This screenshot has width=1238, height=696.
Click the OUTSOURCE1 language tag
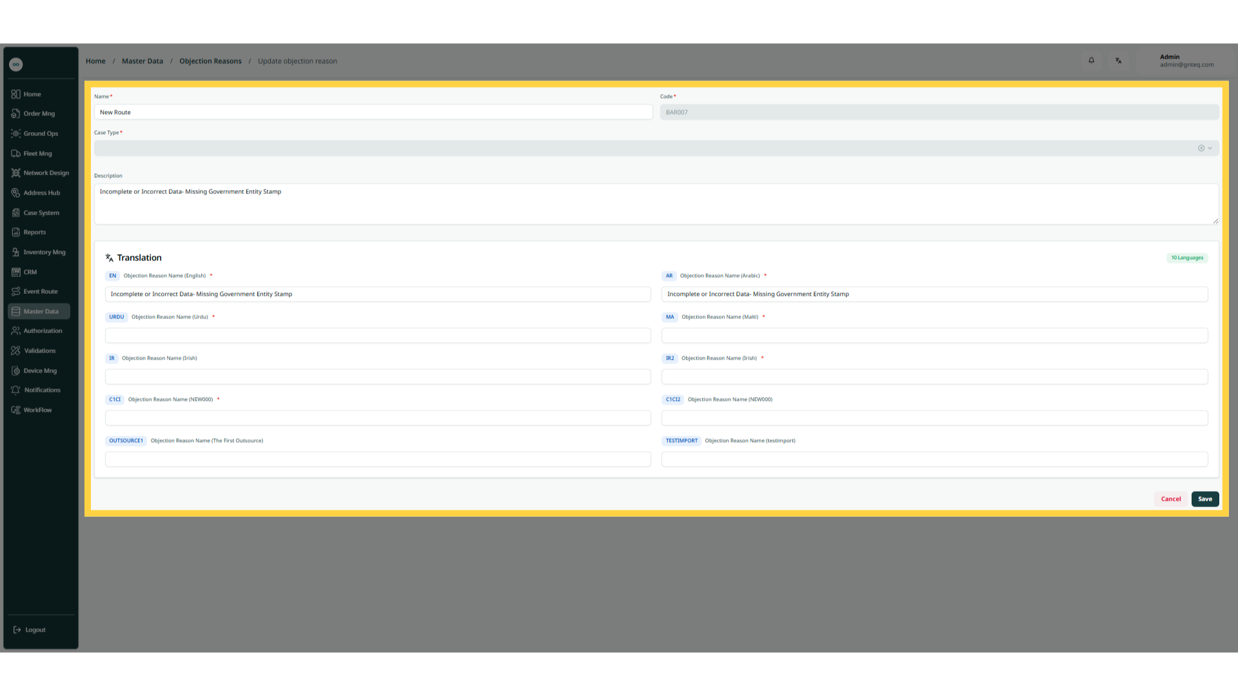click(x=126, y=441)
